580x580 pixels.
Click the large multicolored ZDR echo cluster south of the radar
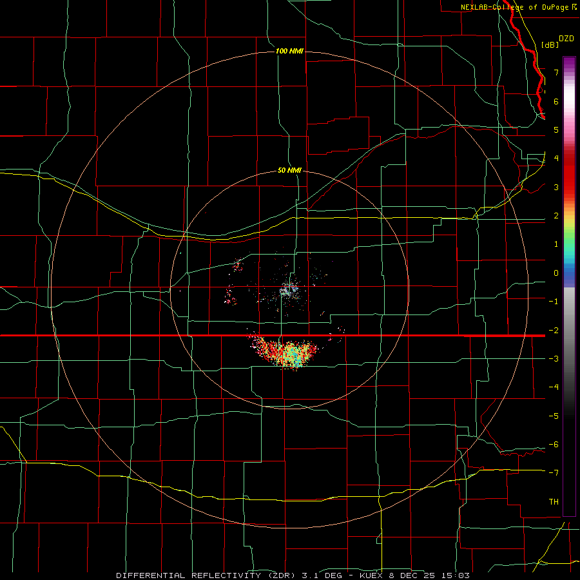(285, 352)
